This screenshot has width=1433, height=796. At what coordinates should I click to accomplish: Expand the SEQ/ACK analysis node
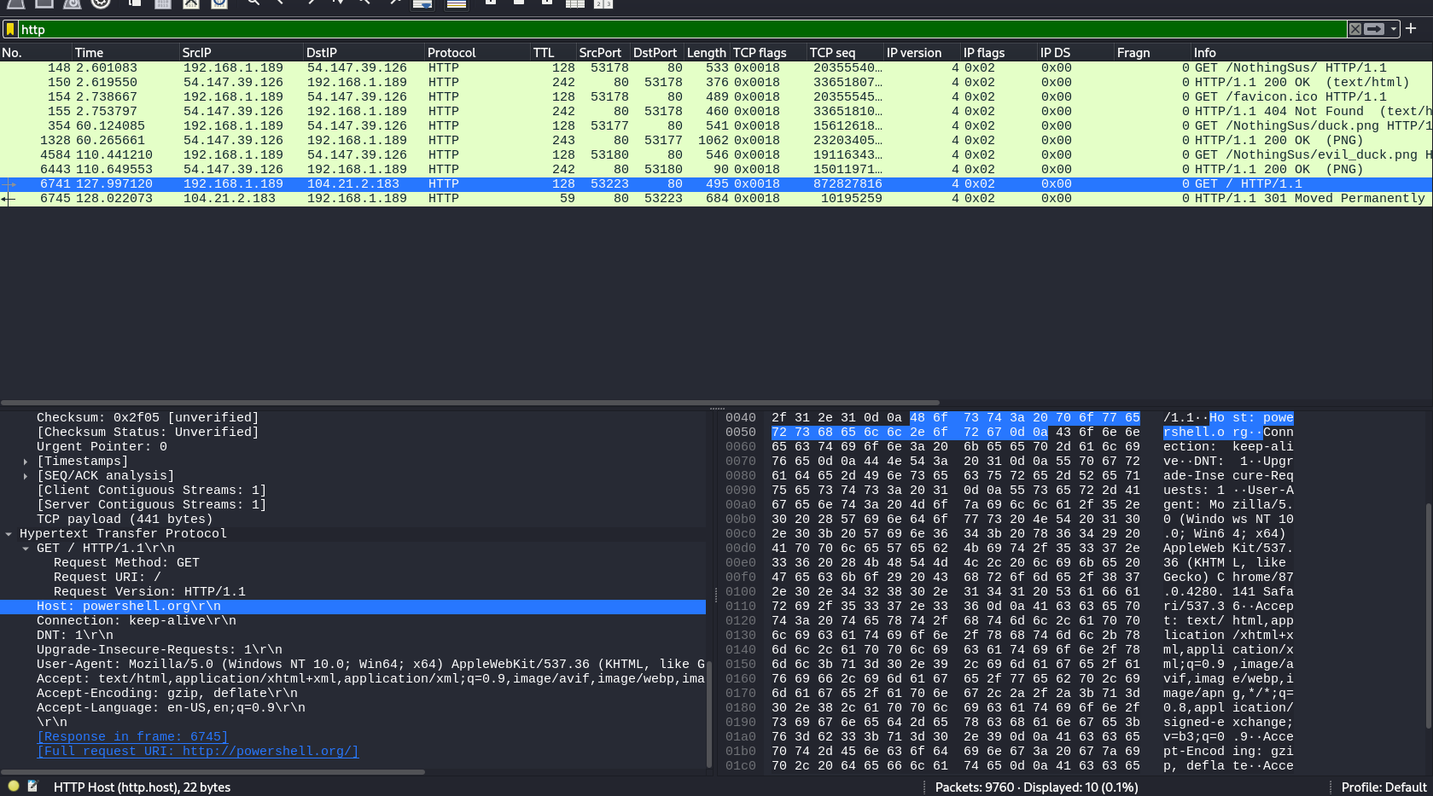[x=26, y=476]
